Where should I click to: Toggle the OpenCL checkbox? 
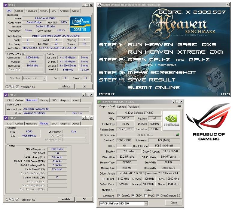pyautogui.click(x=119, y=196)
